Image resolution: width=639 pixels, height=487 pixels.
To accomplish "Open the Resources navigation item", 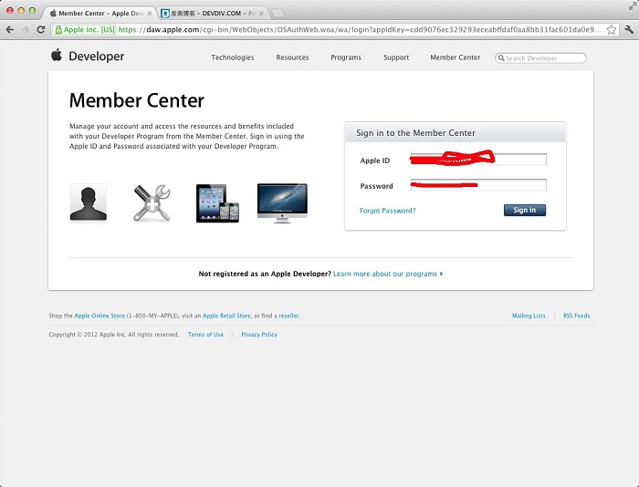I will tap(292, 57).
